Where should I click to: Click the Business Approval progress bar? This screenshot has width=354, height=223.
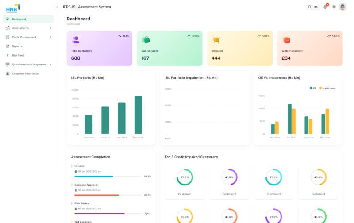click(x=108, y=195)
